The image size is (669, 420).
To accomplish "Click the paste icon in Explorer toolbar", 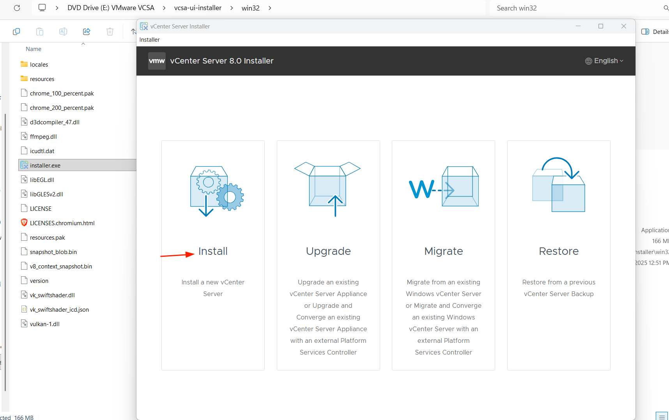I will click(40, 32).
